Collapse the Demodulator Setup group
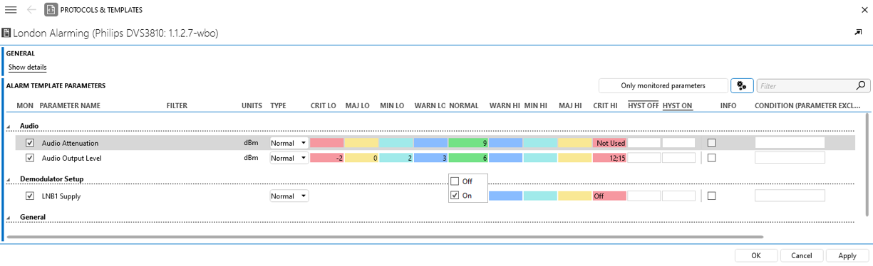The height and width of the screenshot is (266, 873). pos(9,180)
